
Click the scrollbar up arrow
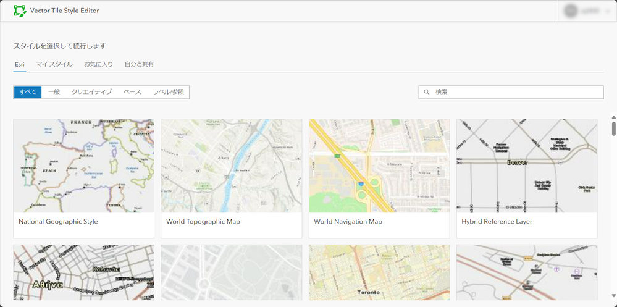613,116
